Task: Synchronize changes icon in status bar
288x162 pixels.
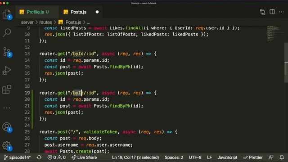Action: coord(39,157)
